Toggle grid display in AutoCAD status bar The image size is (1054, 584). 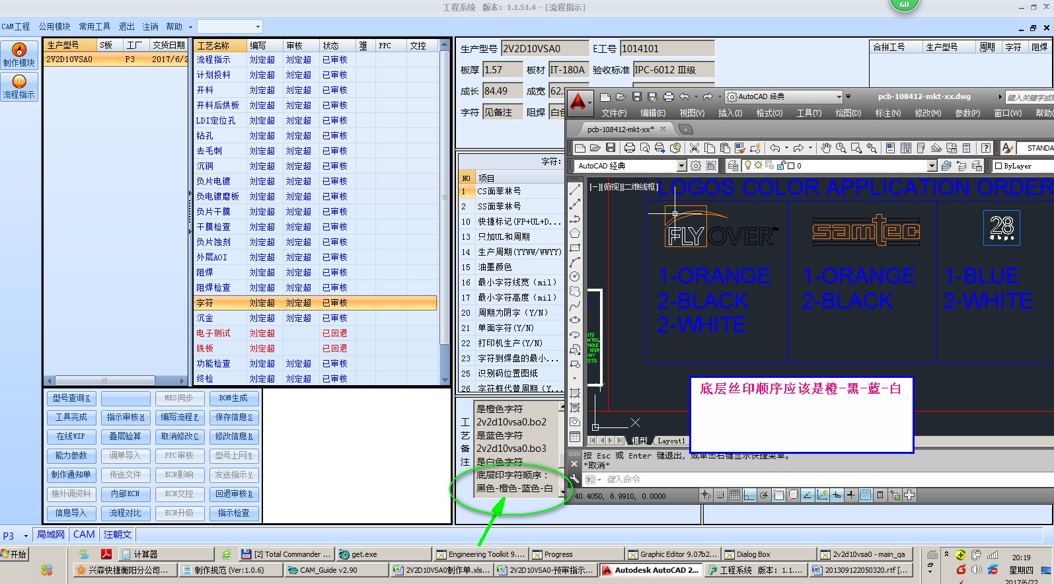pyautogui.click(x=735, y=495)
